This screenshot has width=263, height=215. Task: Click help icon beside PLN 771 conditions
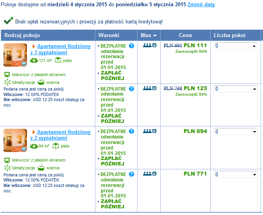(131, 174)
